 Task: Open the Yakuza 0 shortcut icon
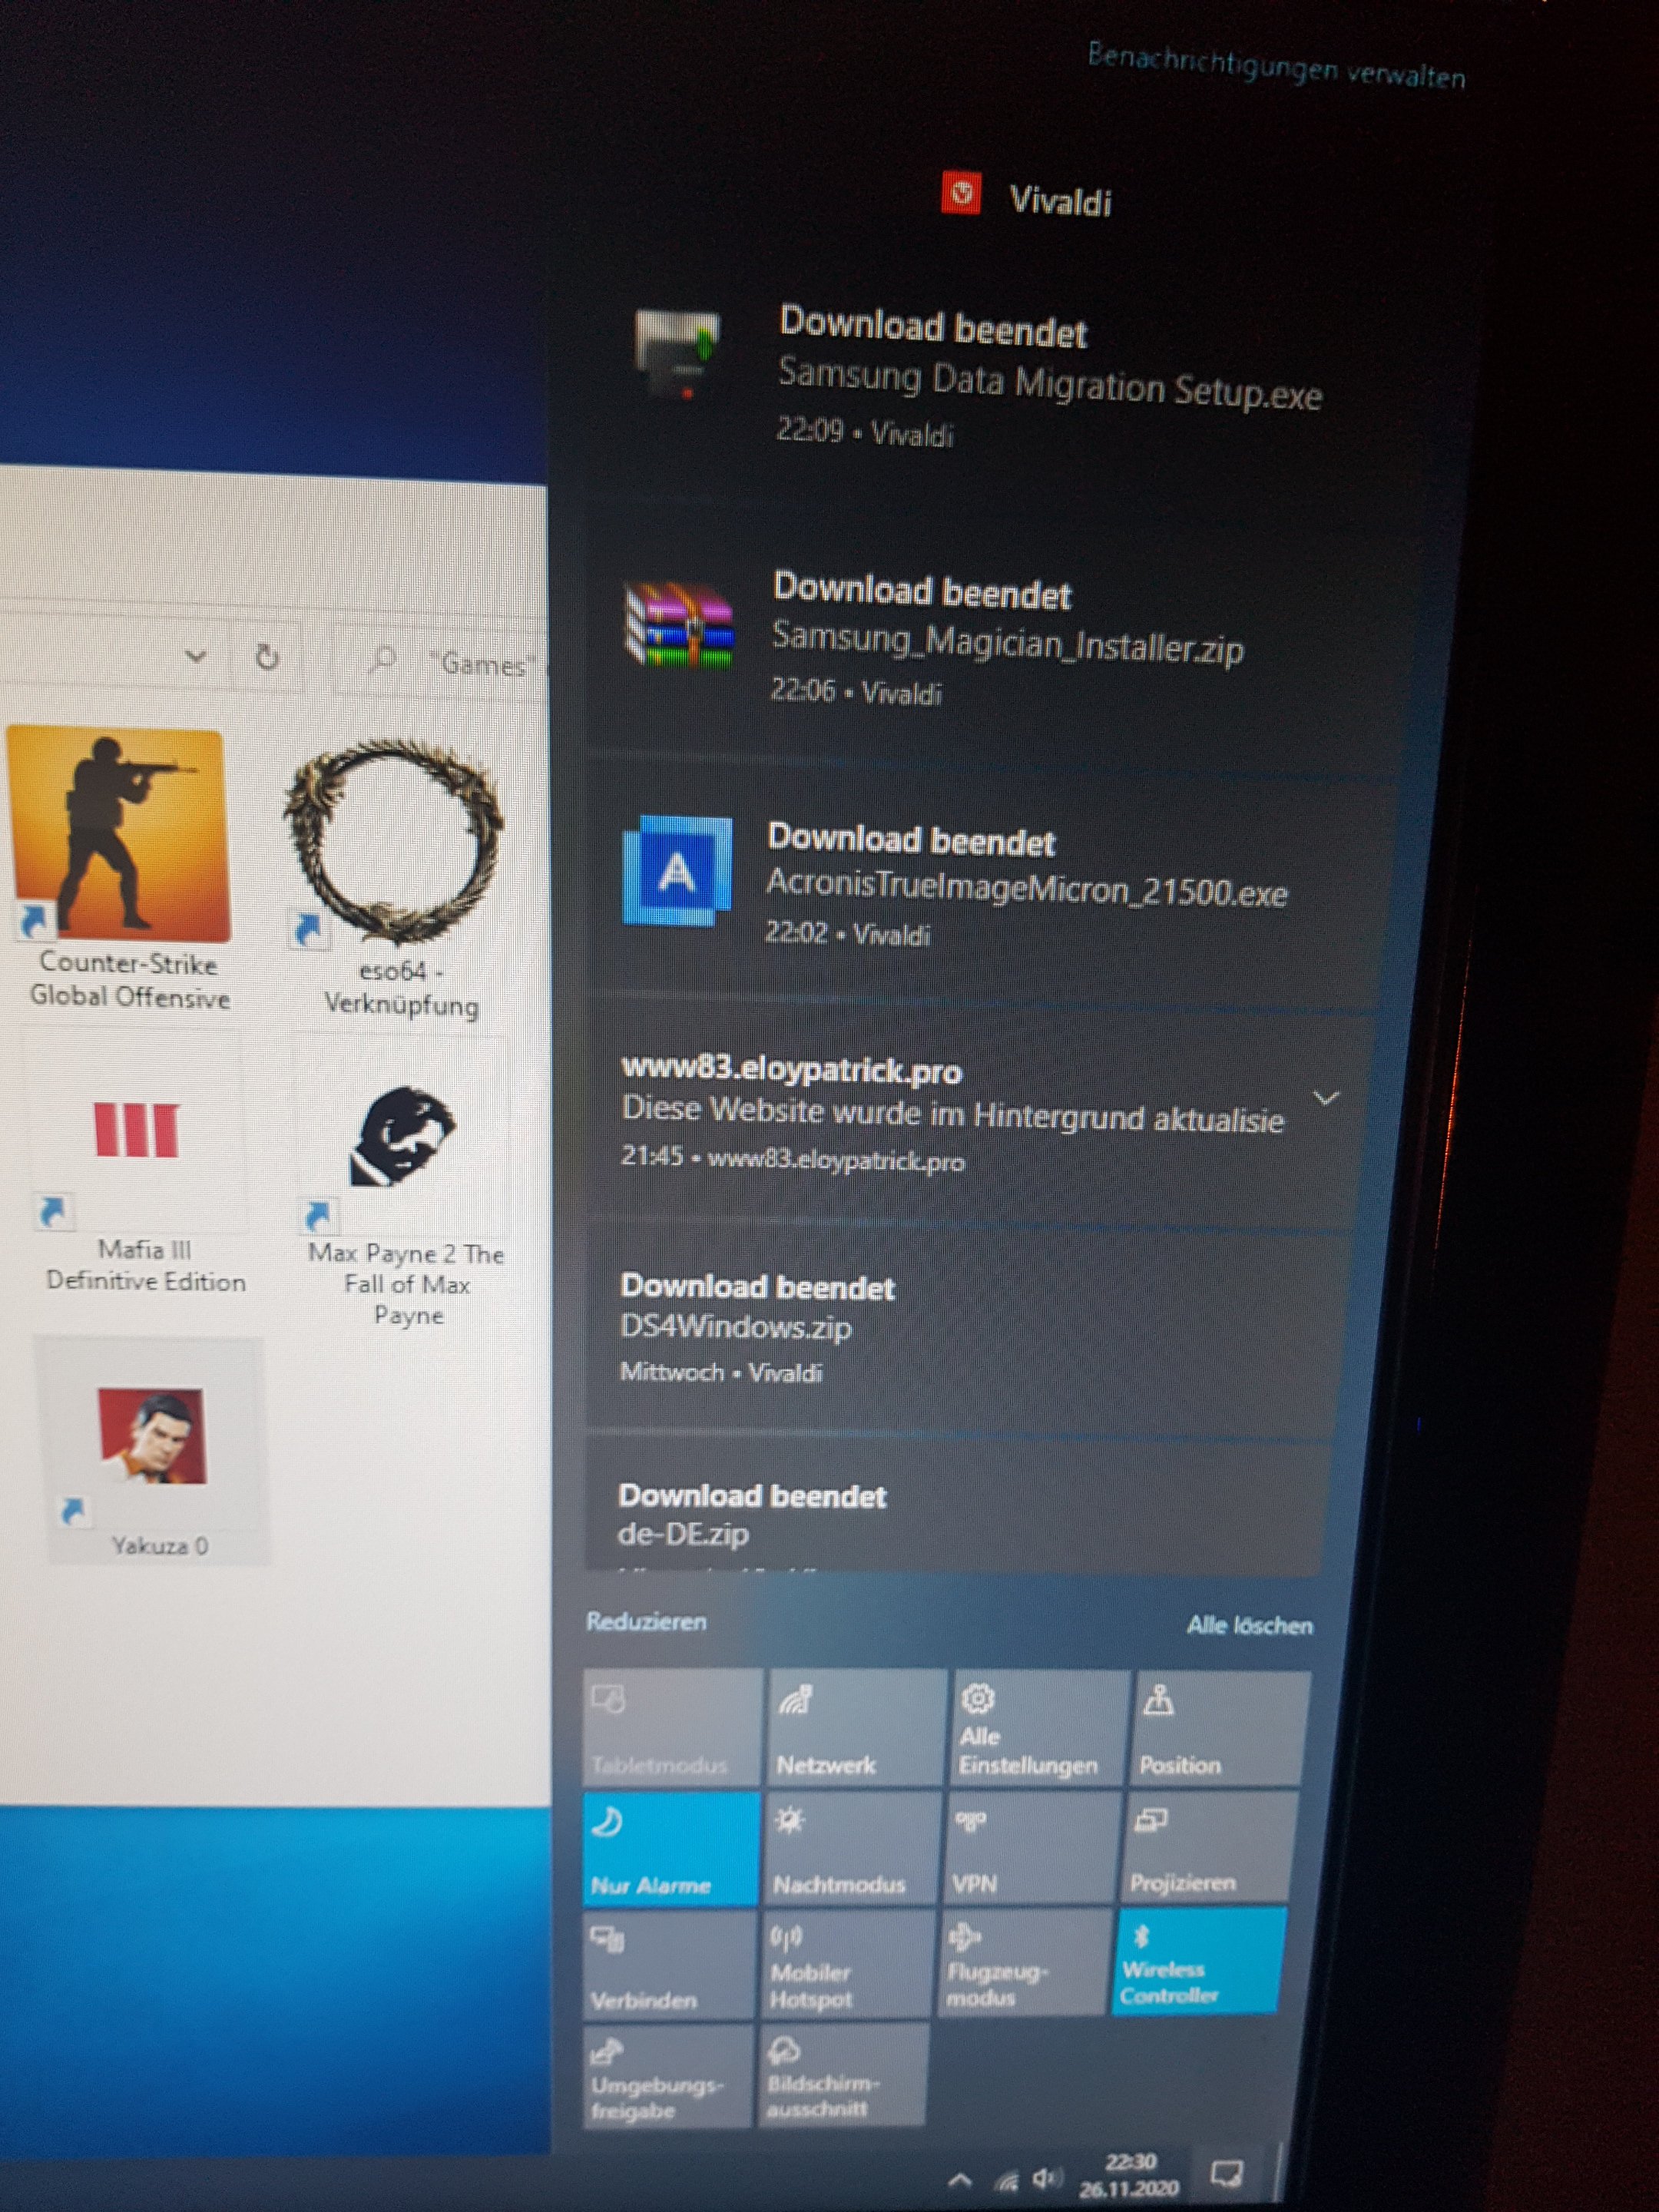point(153,1435)
